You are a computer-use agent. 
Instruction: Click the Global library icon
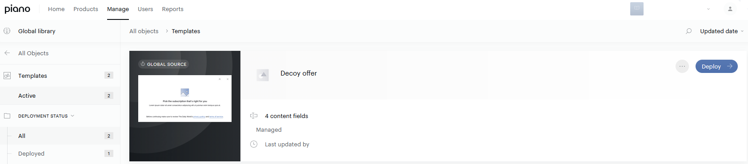coord(7,31)
